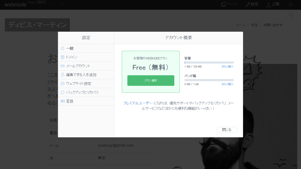Click the ryuwryyy@gmail.com email text
Screen dimensions: 301x169
coord(116,146)
